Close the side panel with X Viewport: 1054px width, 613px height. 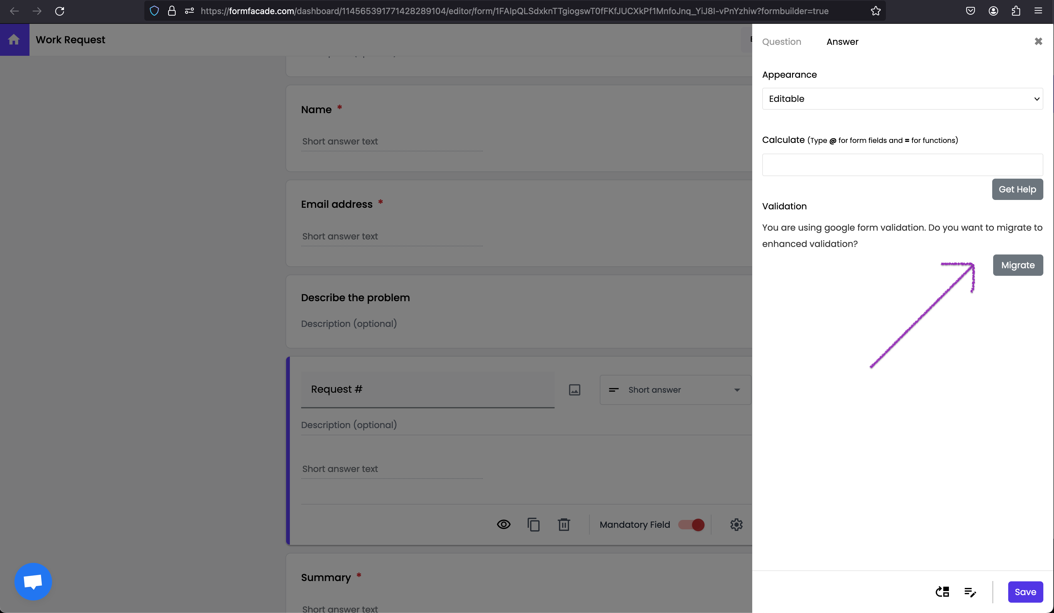[1038, 41]
